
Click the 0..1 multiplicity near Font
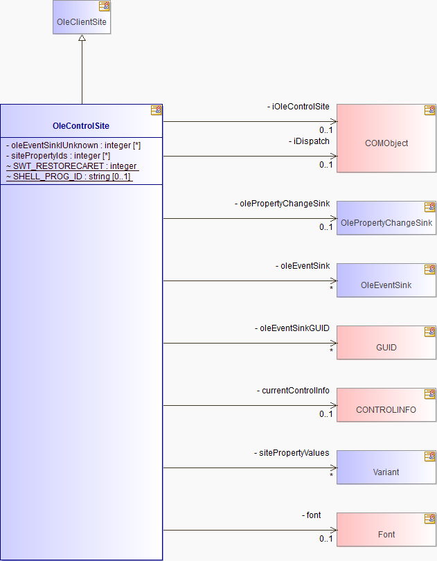[x=326, y=538]
